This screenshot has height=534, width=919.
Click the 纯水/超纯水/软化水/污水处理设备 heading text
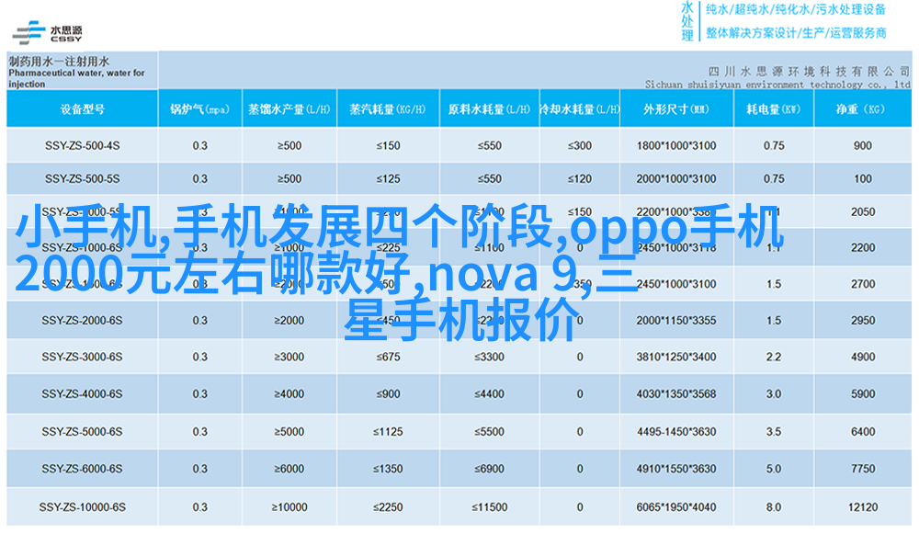[x=795, y=9]
